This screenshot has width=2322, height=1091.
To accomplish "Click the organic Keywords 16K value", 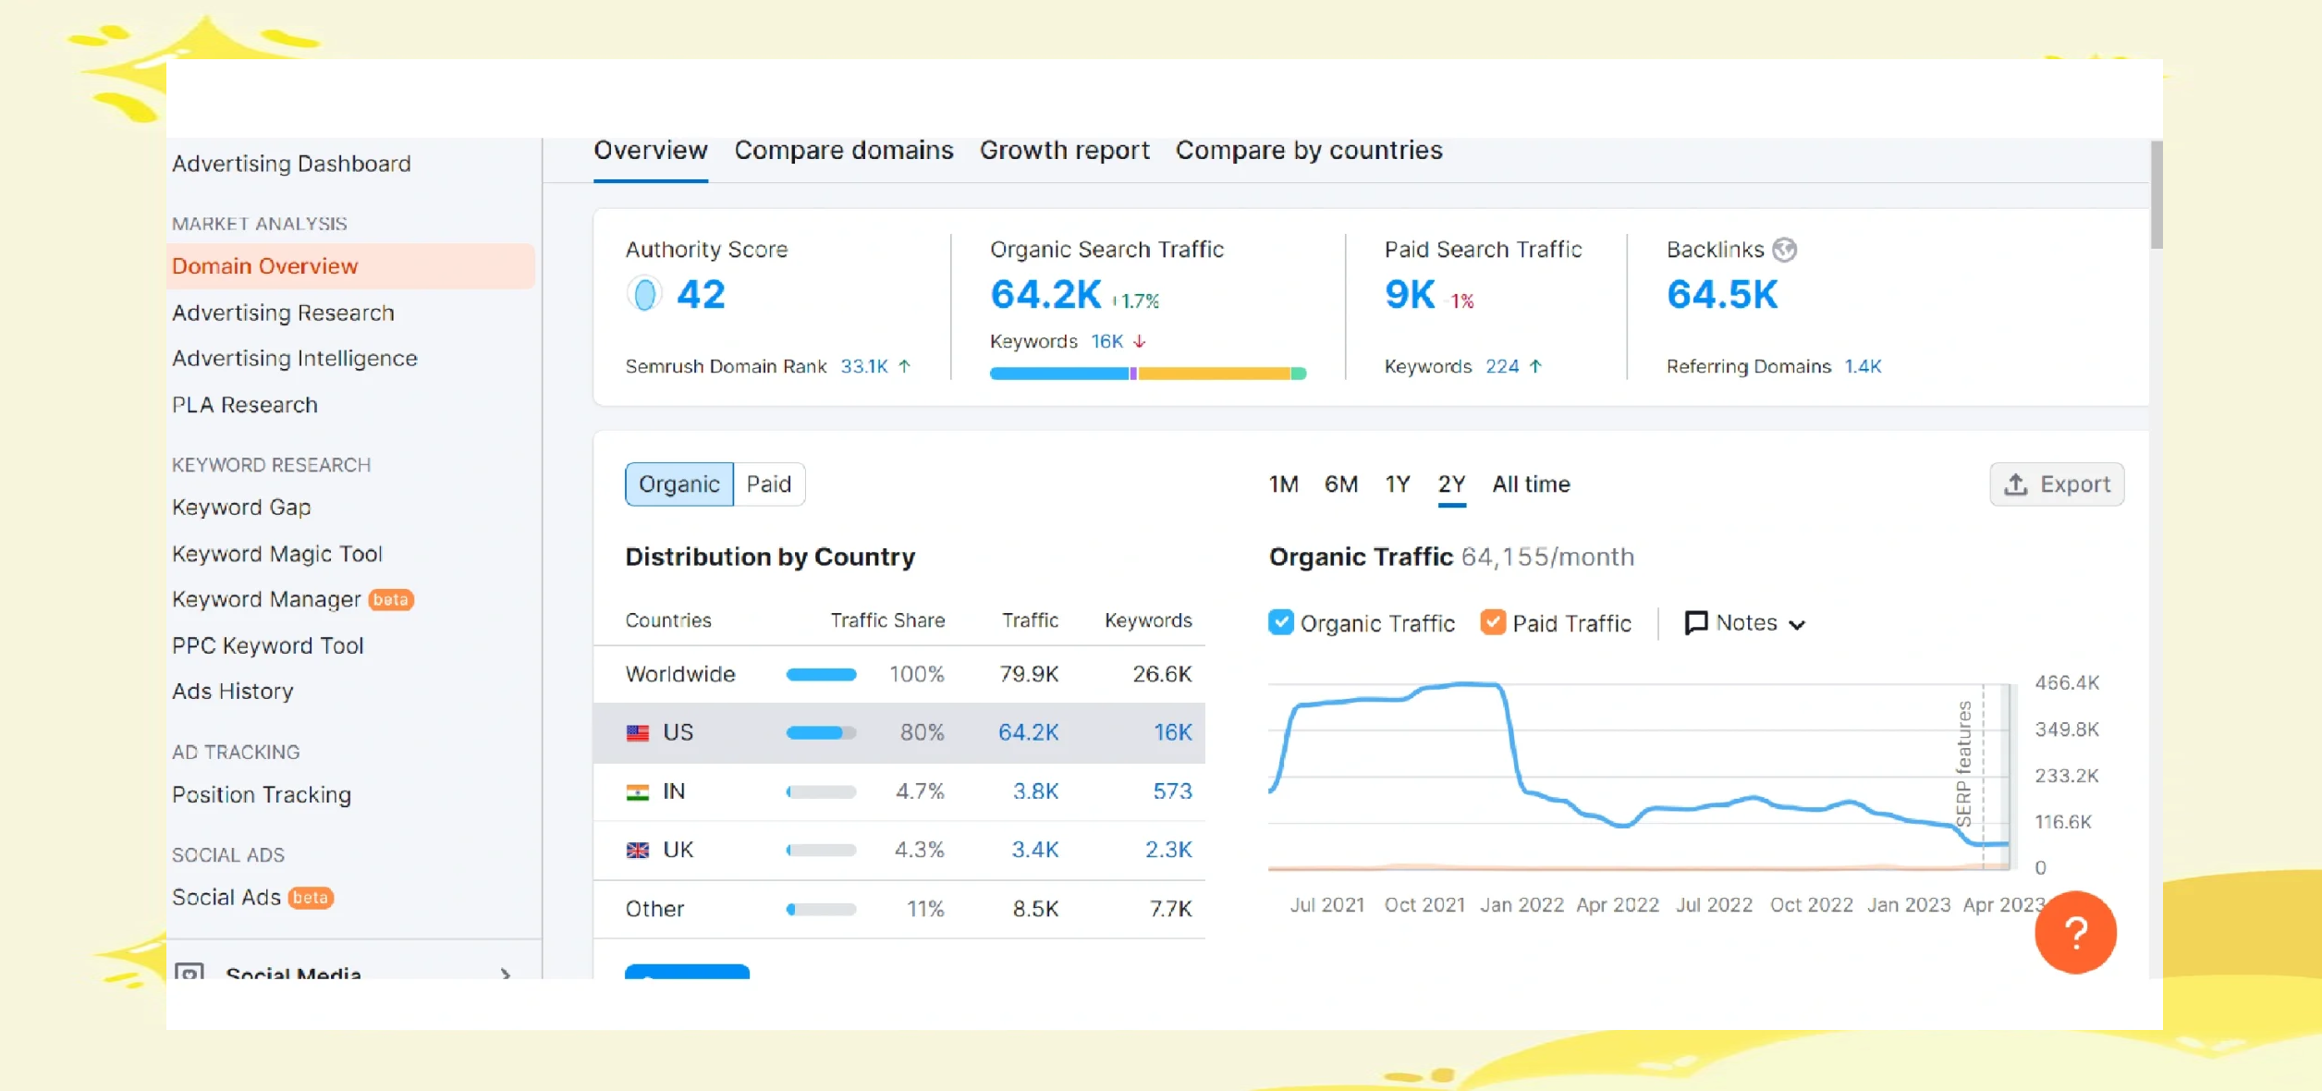I will [x=1106, y=341].
